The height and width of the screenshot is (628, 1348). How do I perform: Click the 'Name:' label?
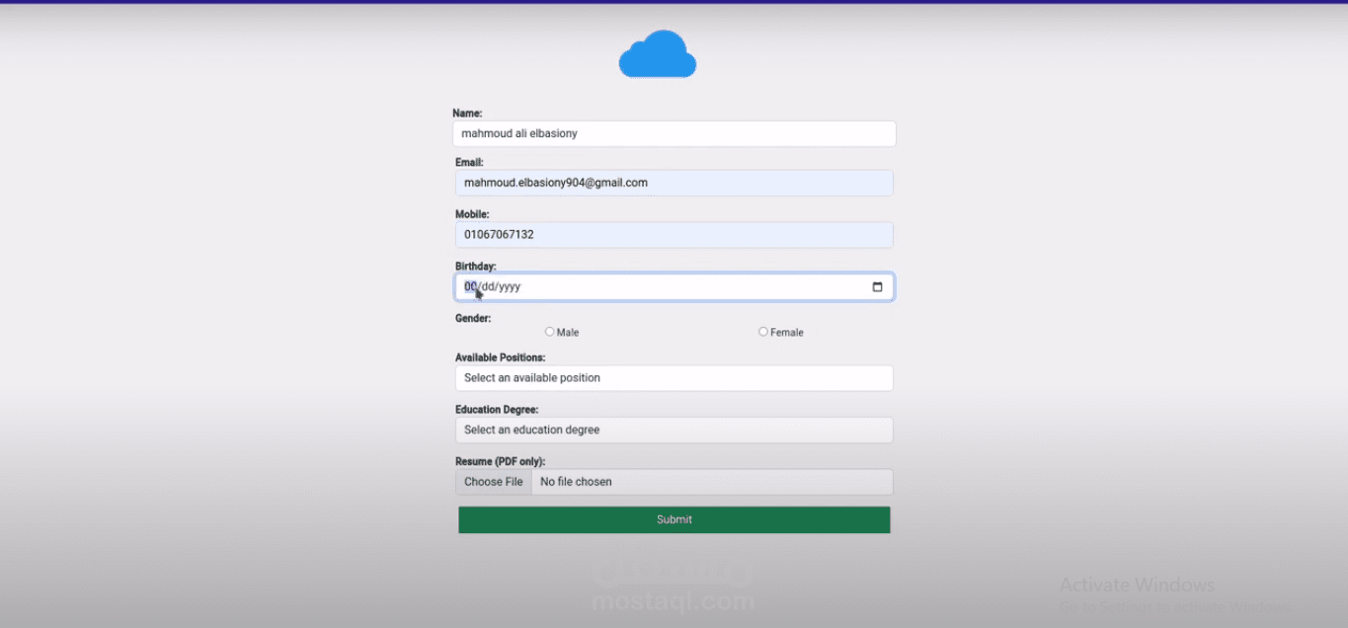coord(467,114)
